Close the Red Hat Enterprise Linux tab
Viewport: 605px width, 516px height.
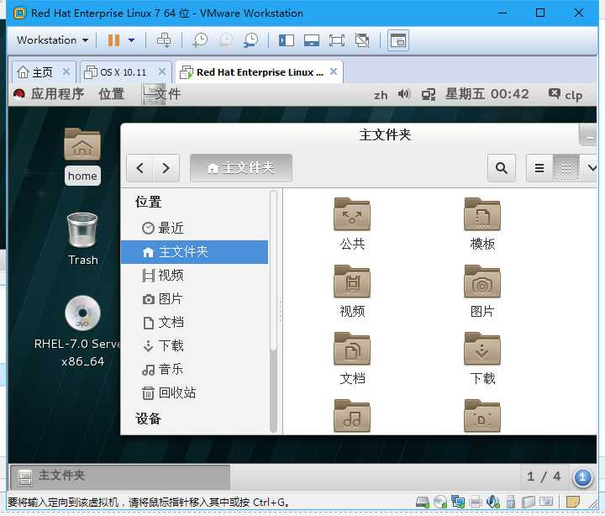tap(334, 71)
